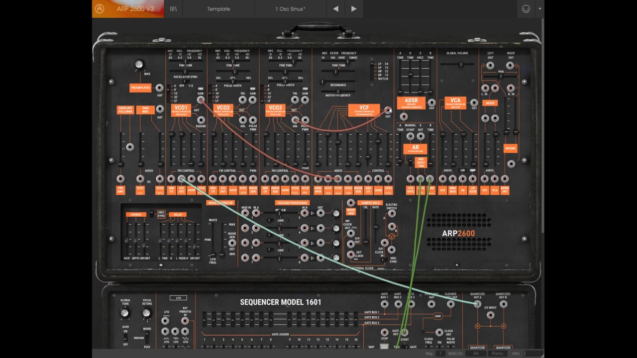Image resolution: width=637 pixels, height=358 pixels.
Task: Toggle the VCO3 INV switch
Action: pos(305,89)
